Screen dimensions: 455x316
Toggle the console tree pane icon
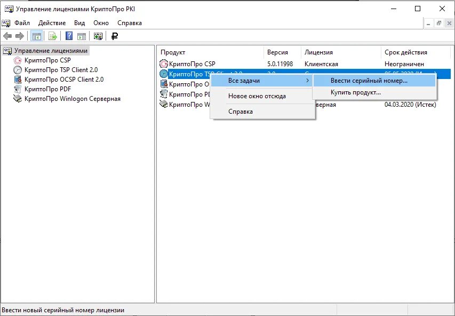coord(37,36)
